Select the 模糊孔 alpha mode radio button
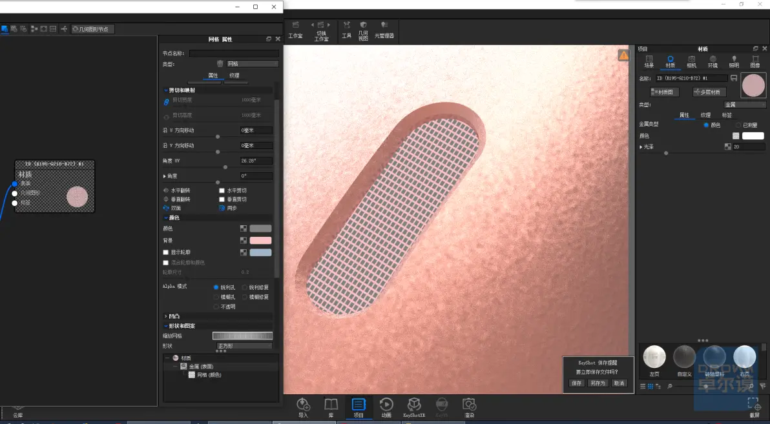This screenshot has height=424, width=770. point(216,297)
